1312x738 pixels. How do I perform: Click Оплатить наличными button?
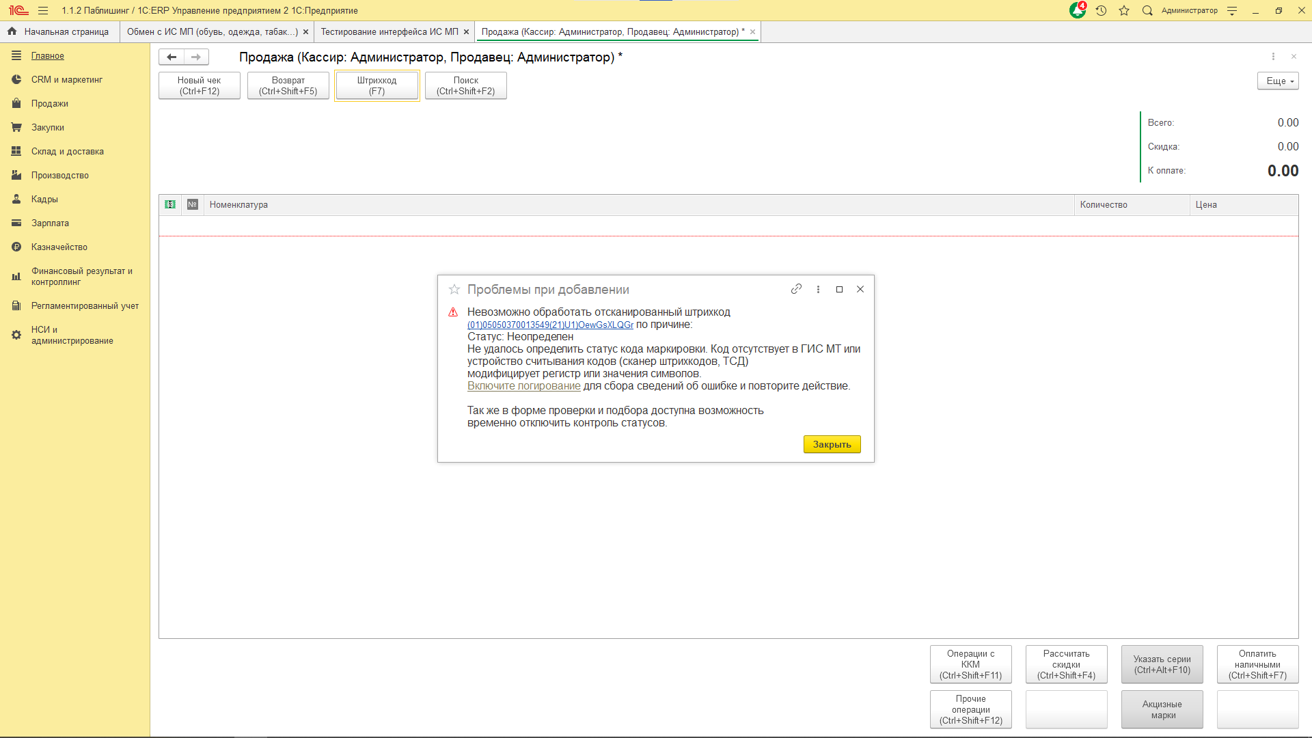(x=1257, y=664)
